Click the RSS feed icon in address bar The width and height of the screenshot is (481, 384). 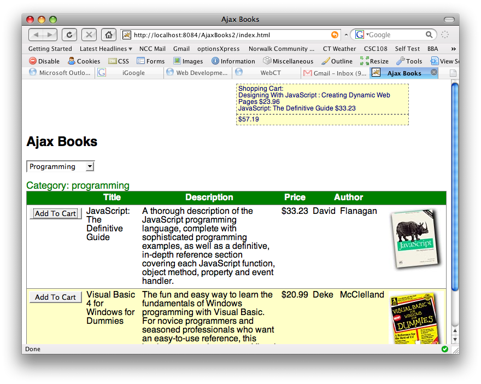(335, 35)
